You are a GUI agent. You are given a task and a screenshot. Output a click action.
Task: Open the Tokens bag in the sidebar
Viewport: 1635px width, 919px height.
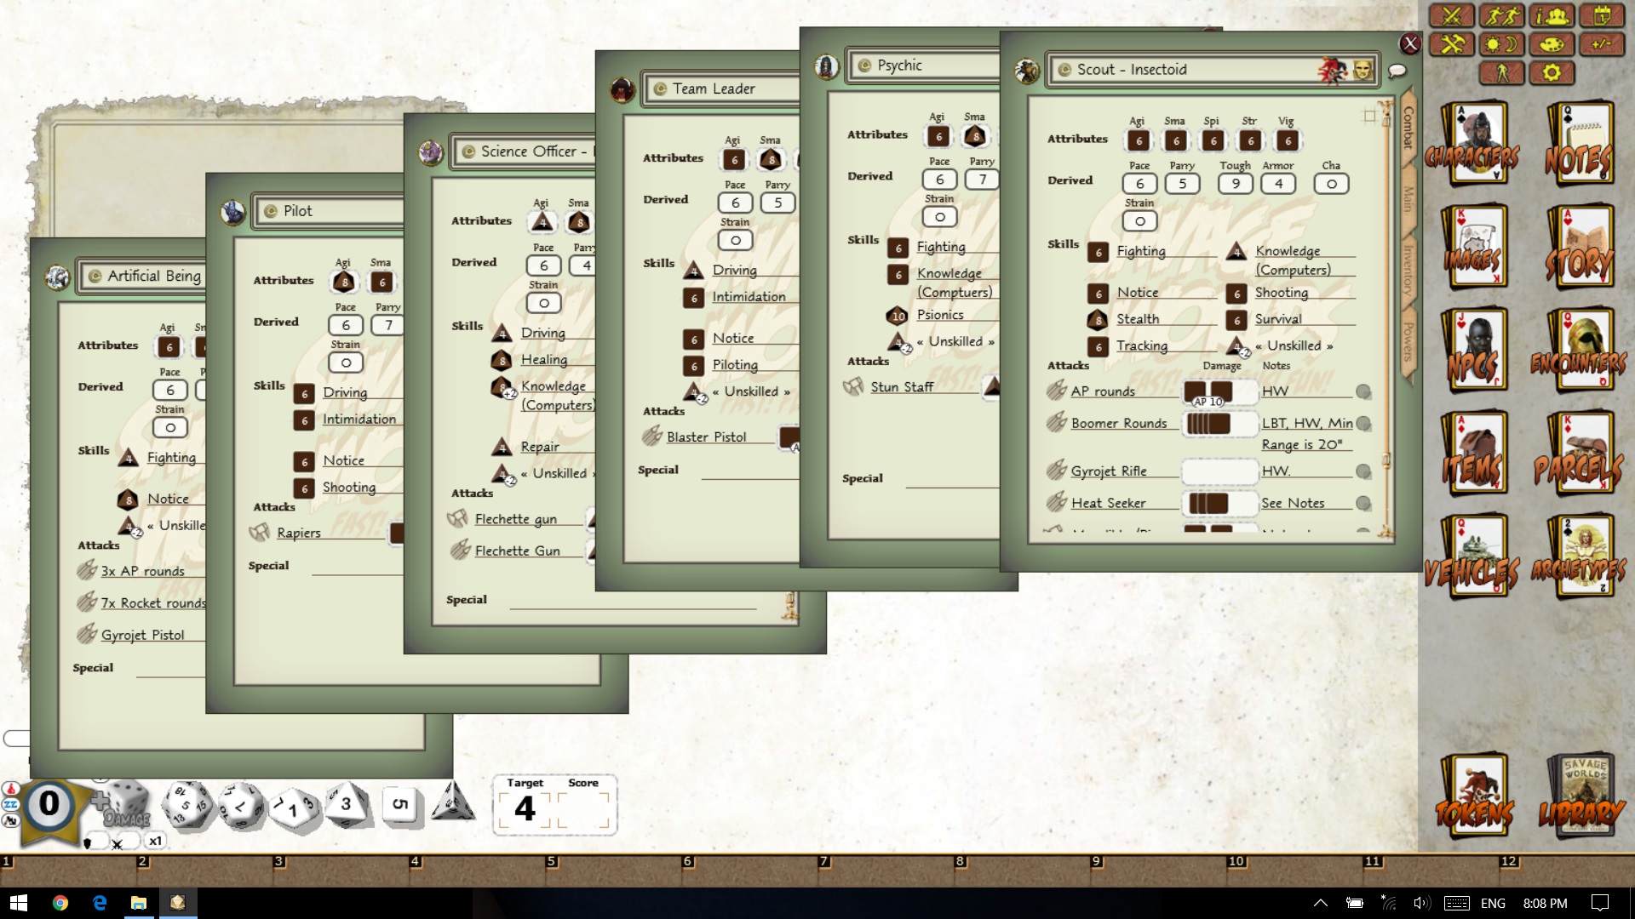coord(1475,796)
